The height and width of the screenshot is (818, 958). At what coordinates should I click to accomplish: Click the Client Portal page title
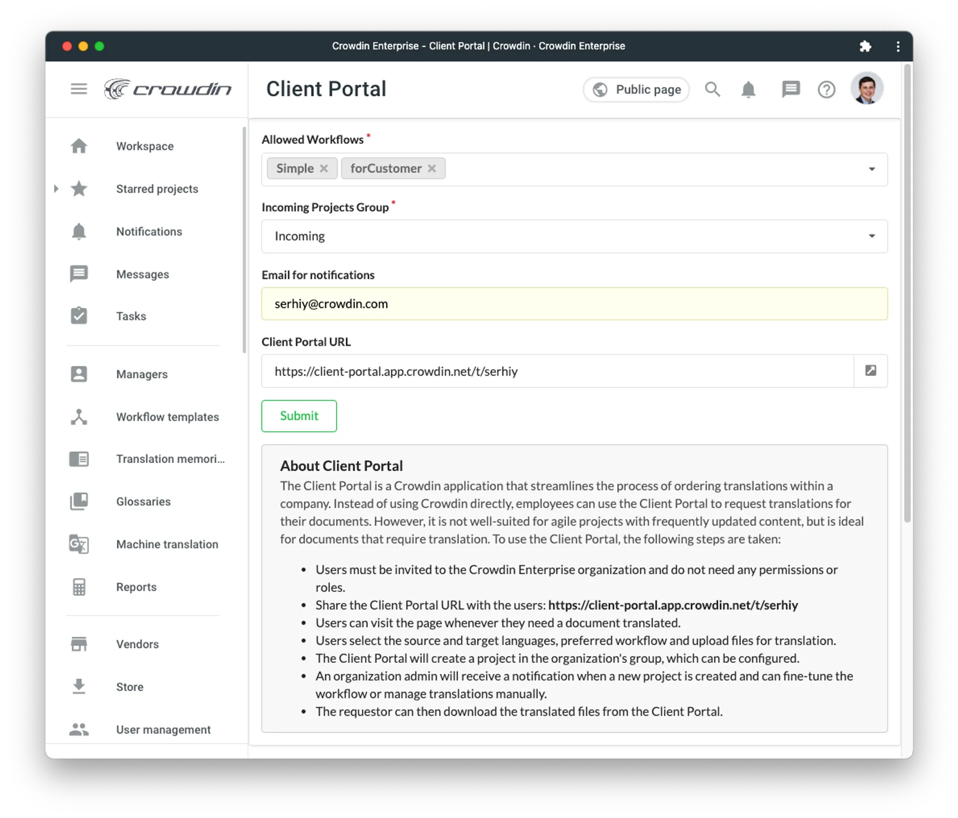tap(326, 89)
